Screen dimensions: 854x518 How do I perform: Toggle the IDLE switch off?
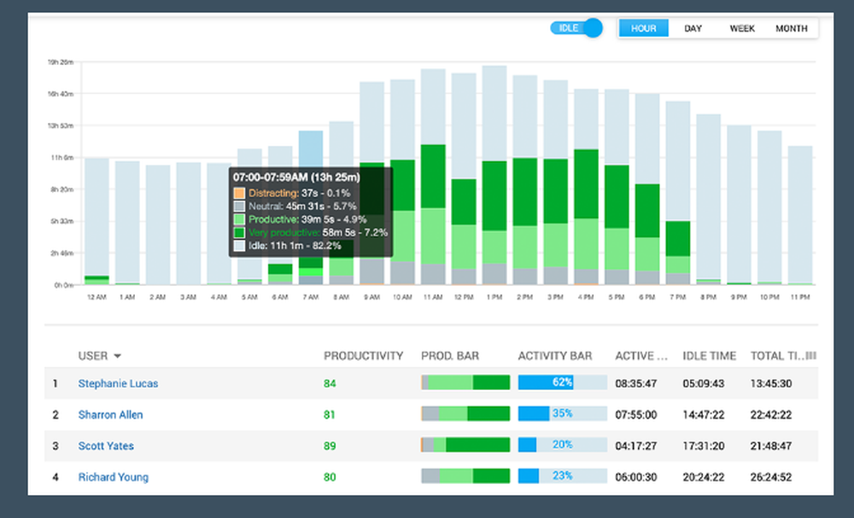point(576,28)
